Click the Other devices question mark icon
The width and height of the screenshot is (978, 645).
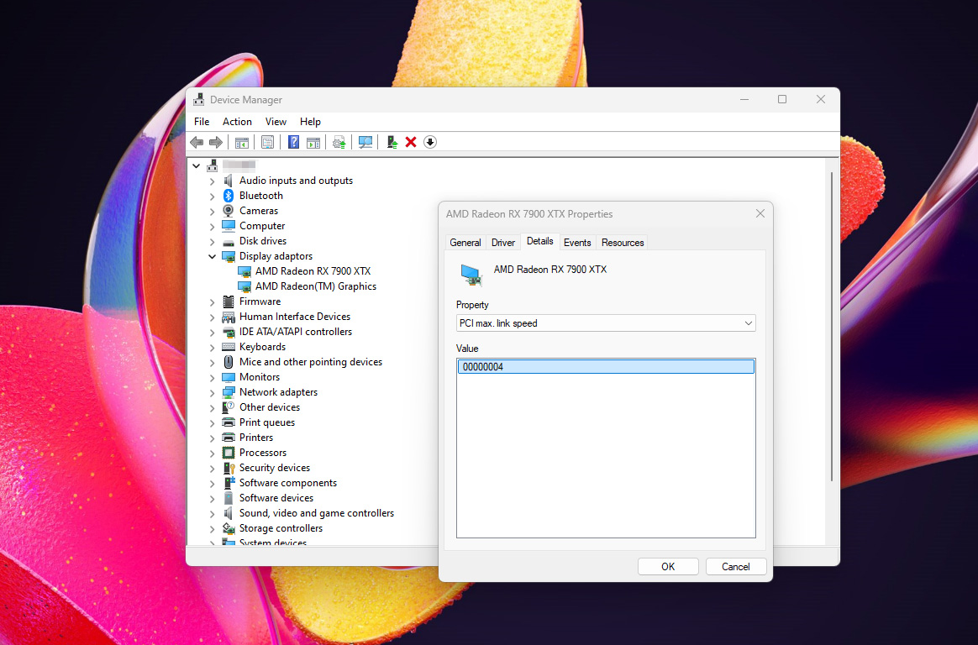pos(229,407)
